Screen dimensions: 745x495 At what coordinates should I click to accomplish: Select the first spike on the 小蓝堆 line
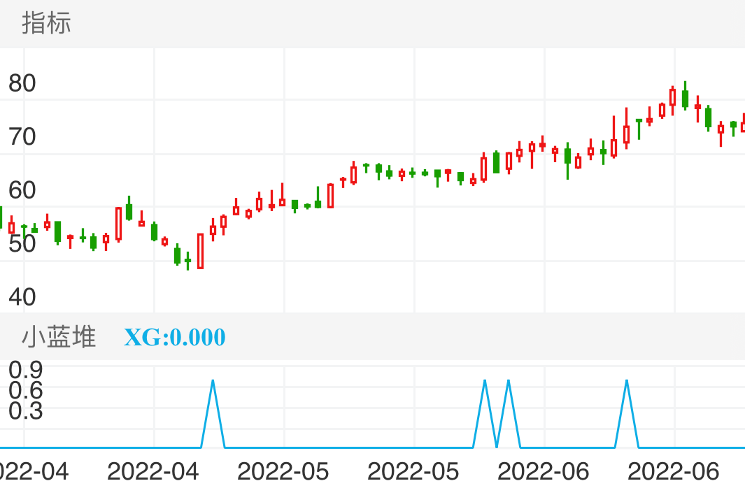(x=213, y=382)
